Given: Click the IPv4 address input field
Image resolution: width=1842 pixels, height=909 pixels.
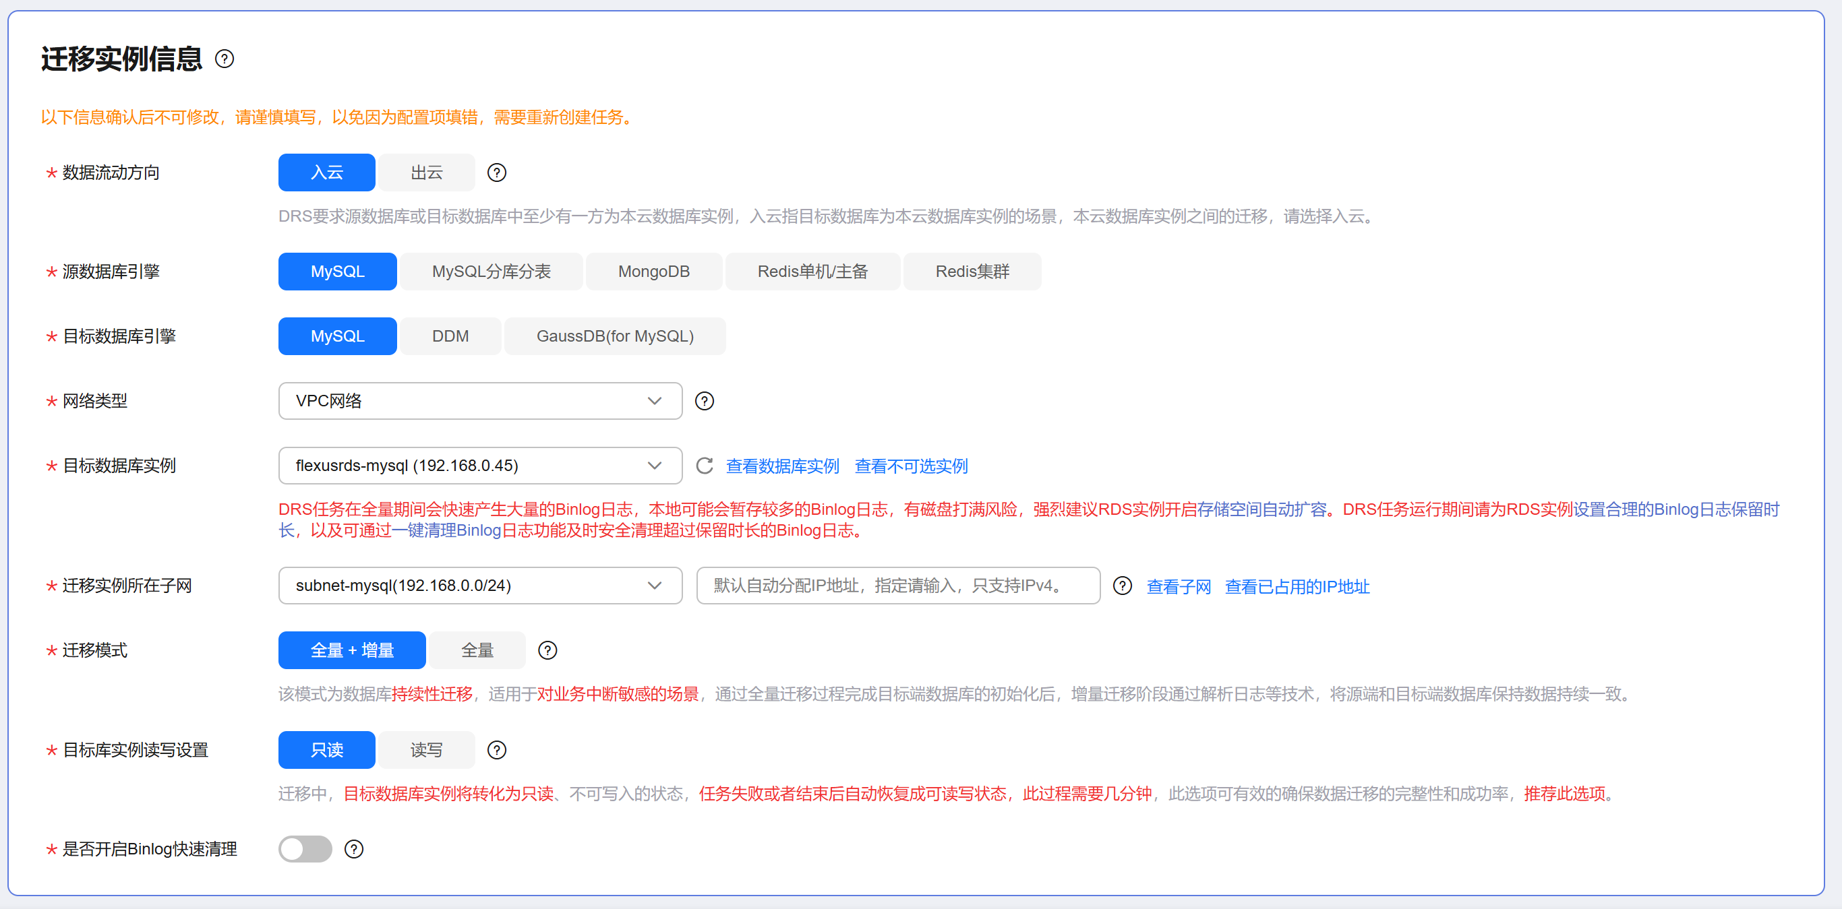Looking at the screenshot, I should coord(898,586).
